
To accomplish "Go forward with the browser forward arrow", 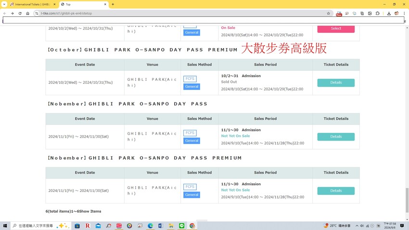I will pos(12,13).
